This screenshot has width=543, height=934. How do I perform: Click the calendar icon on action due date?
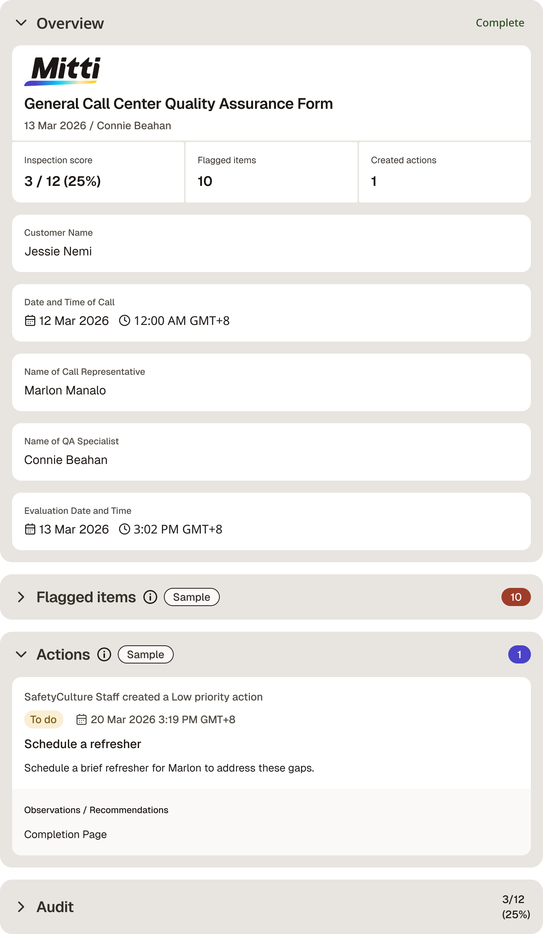tap(82, 719)
